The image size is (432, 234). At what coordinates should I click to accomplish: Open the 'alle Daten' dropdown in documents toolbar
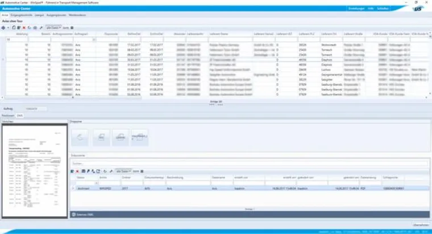123,171
